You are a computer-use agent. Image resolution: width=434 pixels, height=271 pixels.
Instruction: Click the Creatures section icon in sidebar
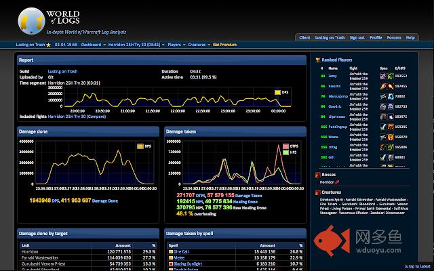318,192
